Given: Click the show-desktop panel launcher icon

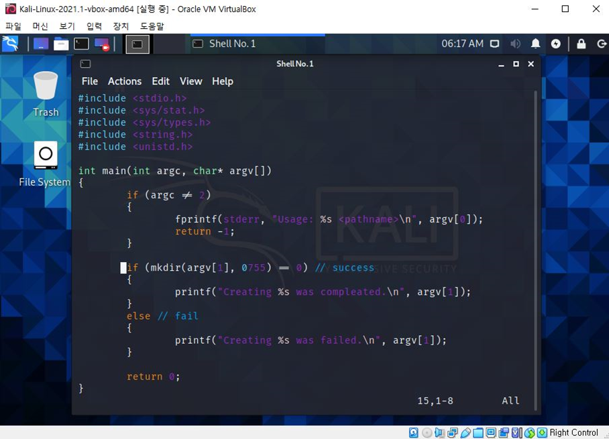Looking at the screenshot, I should [41, 44].
